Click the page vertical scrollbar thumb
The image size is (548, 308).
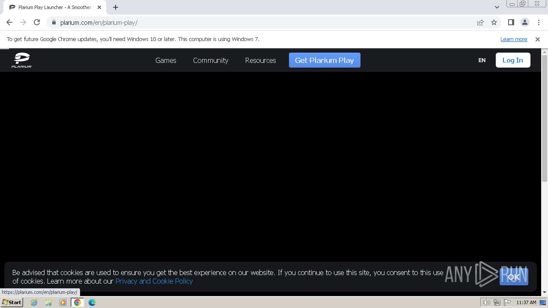(x=545, y=118)
